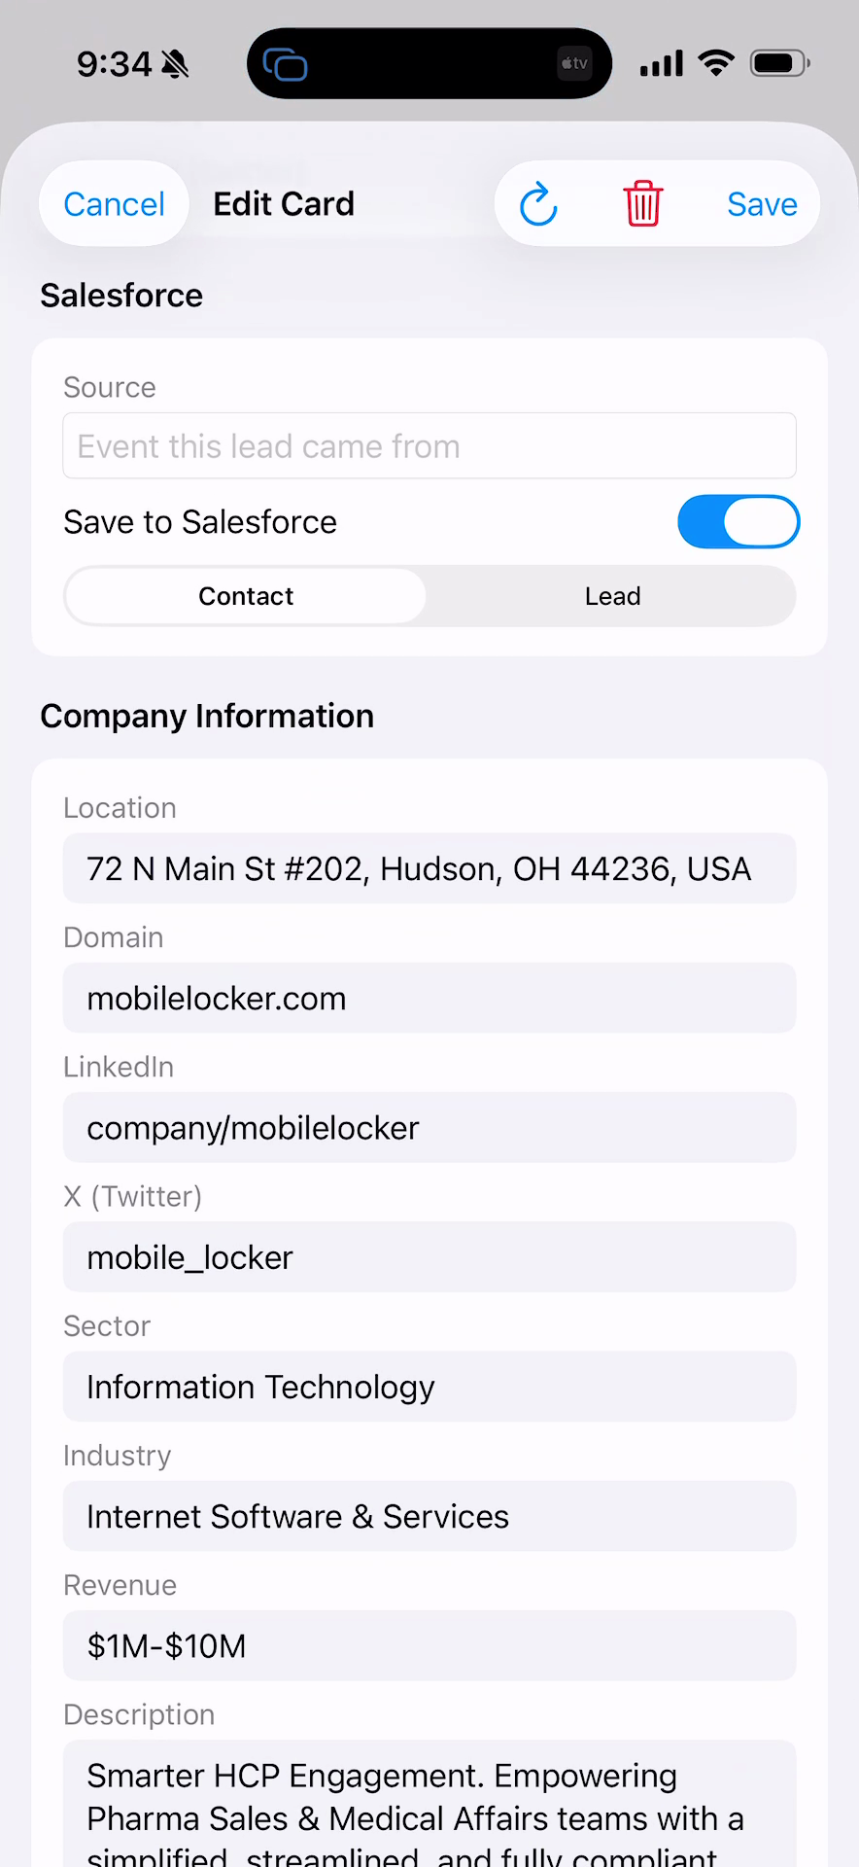Tap the red trash delete icon

click(x=642, y=204)
